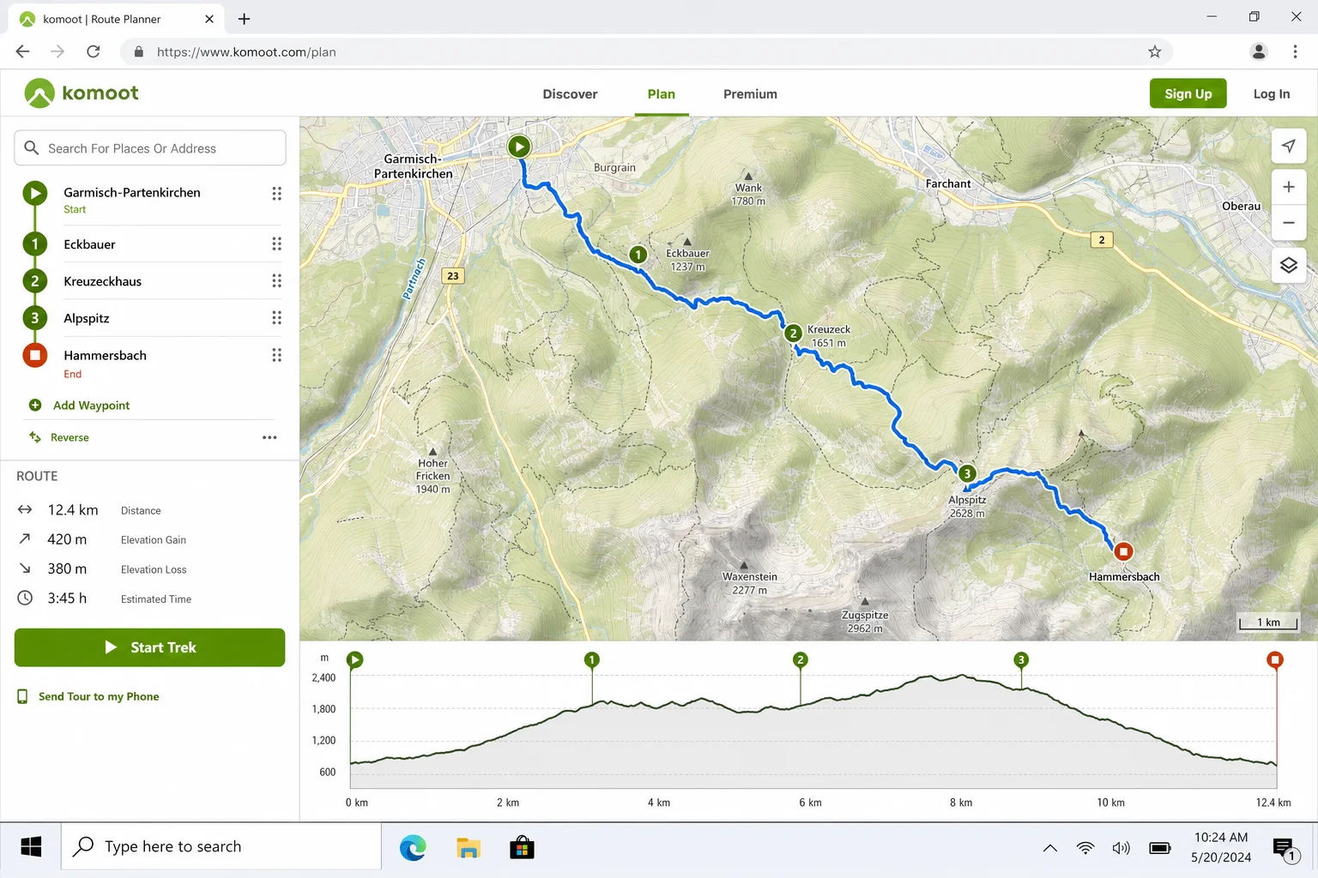This screenshot has width=1318, height=878.
Task: Open a new browser tab
Action: click(245, 19)
